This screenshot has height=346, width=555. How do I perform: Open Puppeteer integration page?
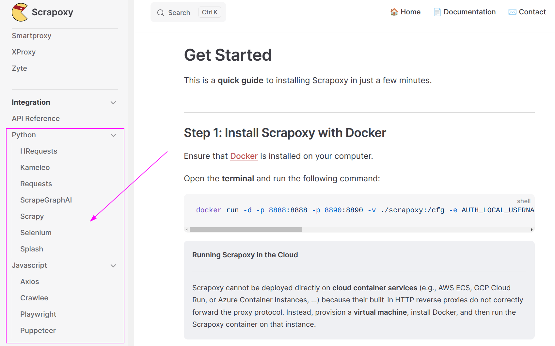tap(38, 331)
